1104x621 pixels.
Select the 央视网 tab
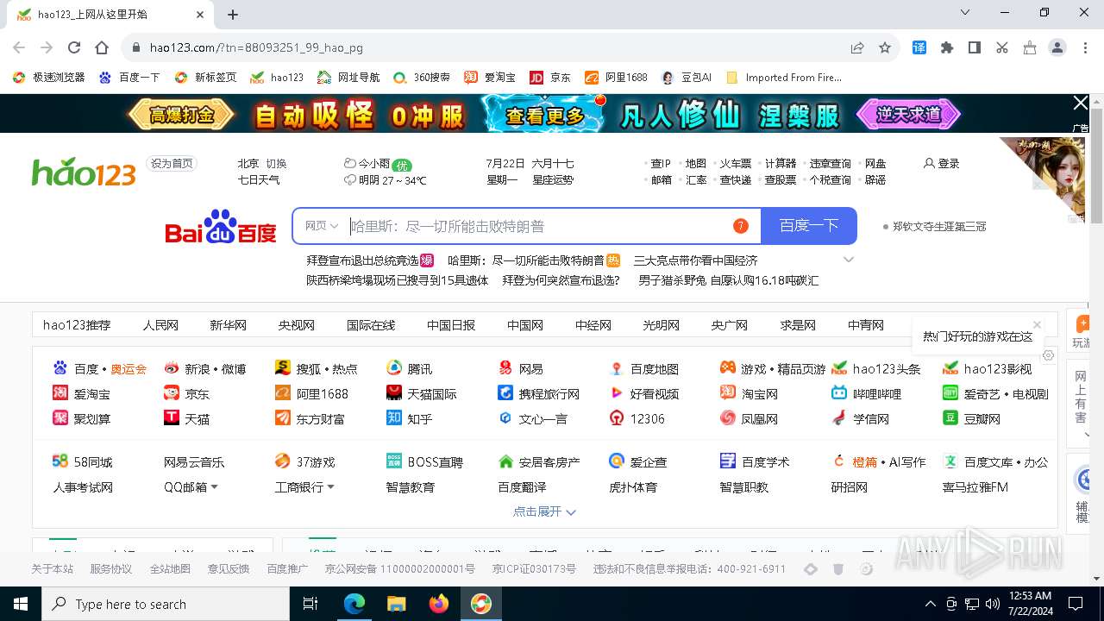pyautogui.click(x=297, y=325)
